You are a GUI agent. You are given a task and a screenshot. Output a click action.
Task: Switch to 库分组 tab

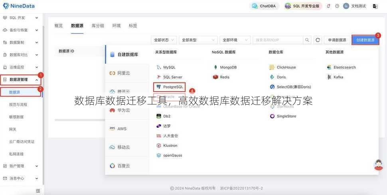98,25
